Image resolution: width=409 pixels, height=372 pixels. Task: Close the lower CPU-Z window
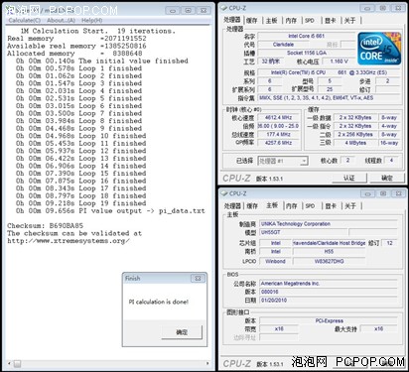pos(398,193)
